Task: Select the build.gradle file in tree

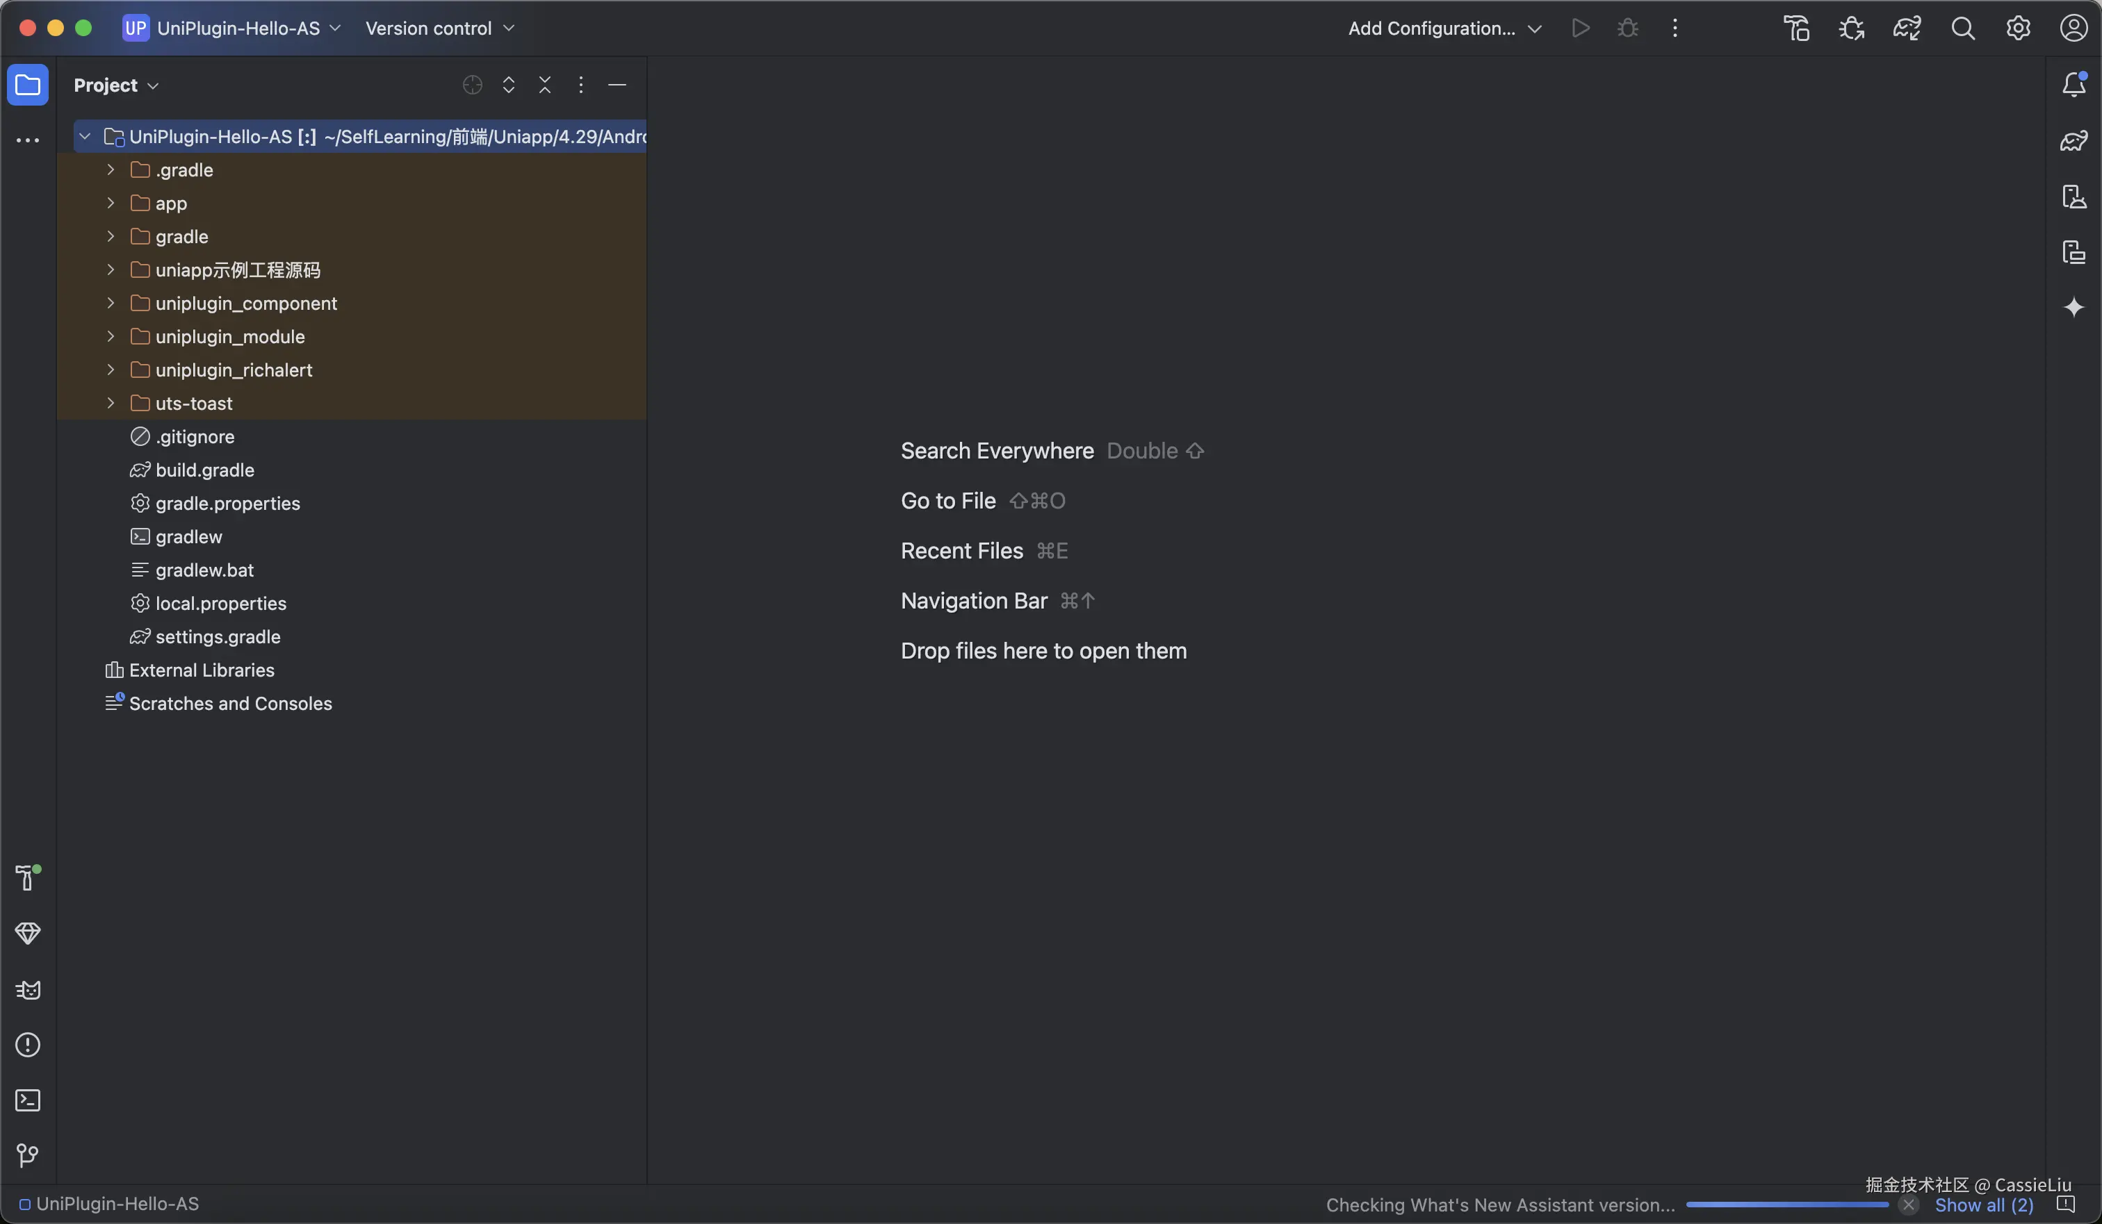Action: click(x=204, y=470)
